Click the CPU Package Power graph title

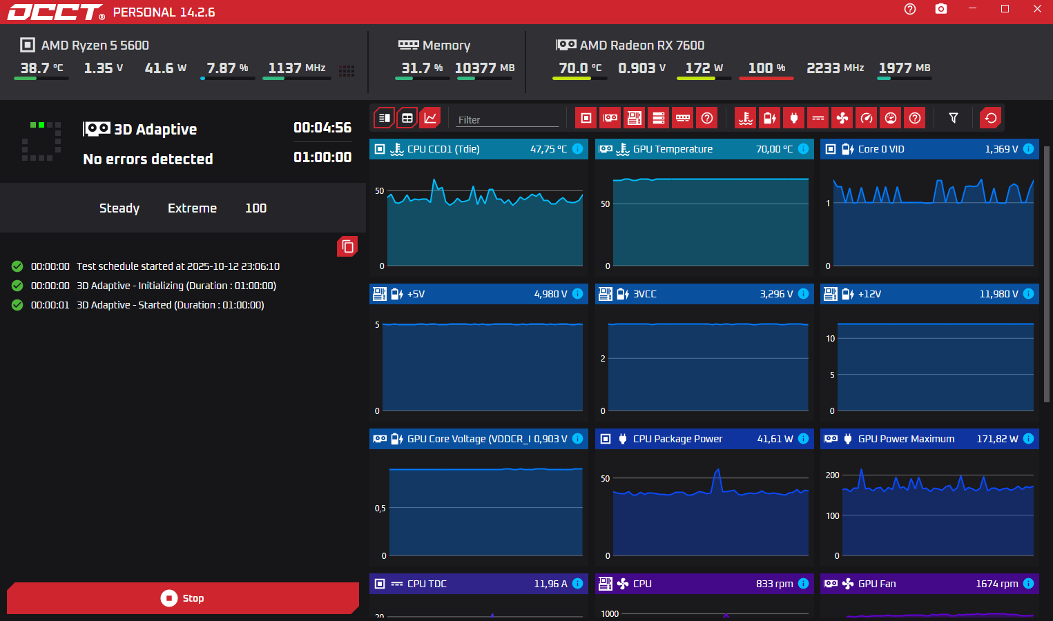(x=677, y=439)
